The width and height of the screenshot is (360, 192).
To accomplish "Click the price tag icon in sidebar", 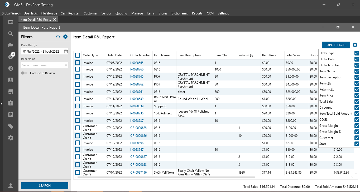I will (11, 126).
